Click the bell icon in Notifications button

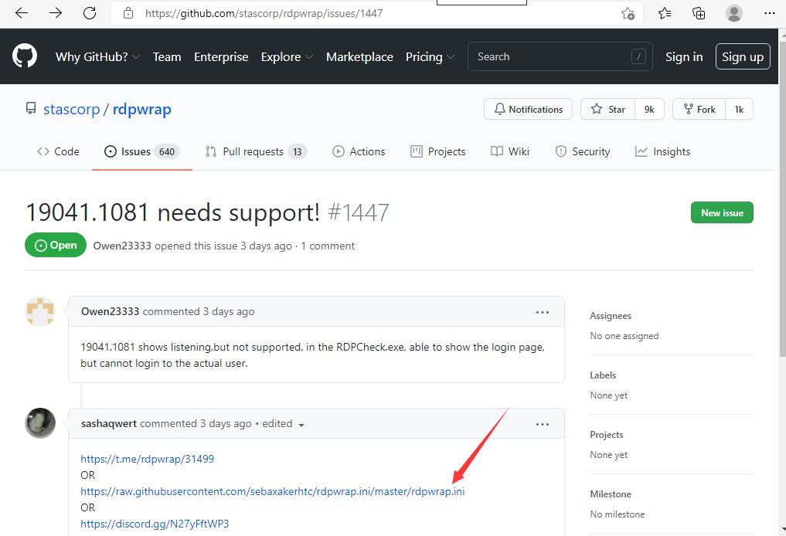tap(500, 109)
